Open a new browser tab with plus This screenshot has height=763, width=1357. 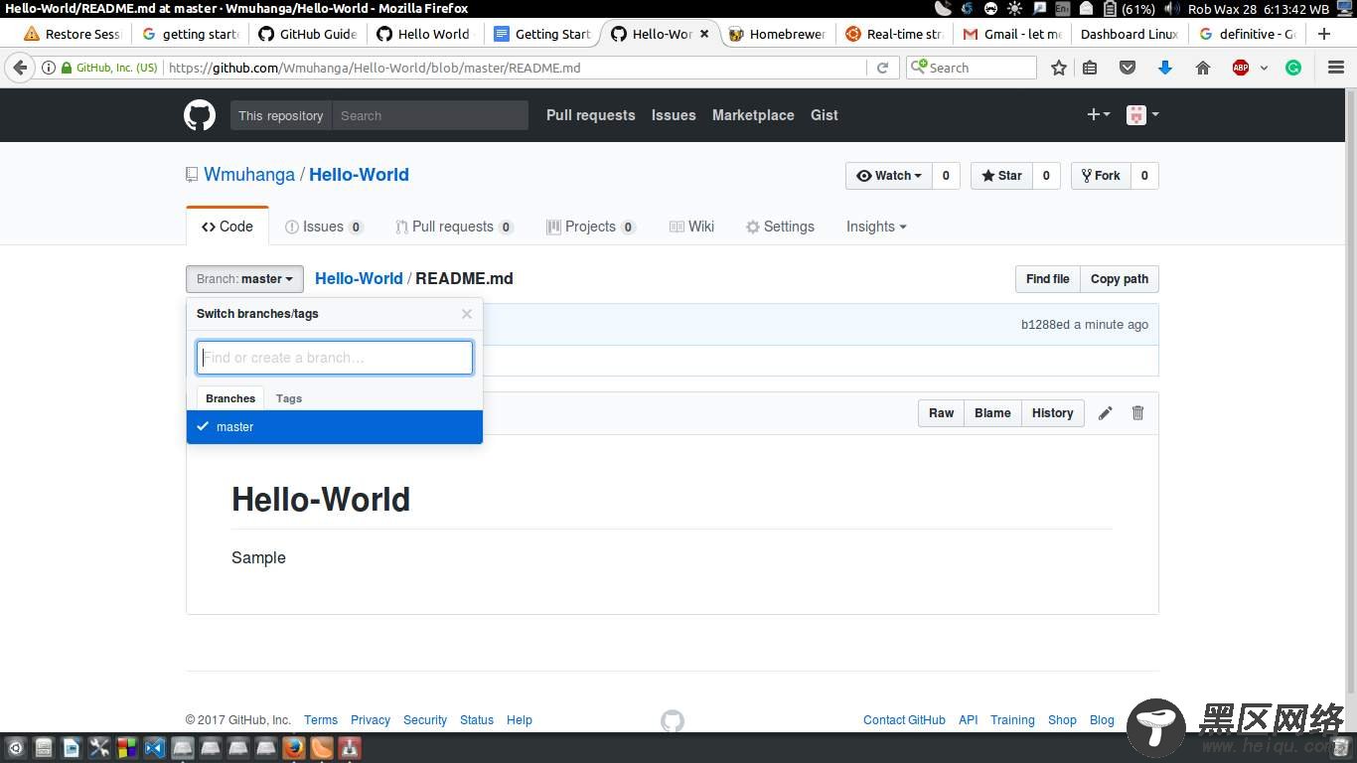coord(1324,34)
